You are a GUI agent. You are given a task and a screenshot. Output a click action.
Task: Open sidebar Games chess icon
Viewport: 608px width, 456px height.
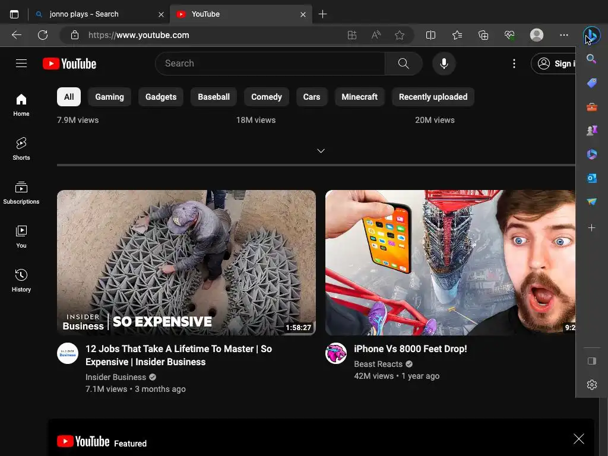coord(591,131)
